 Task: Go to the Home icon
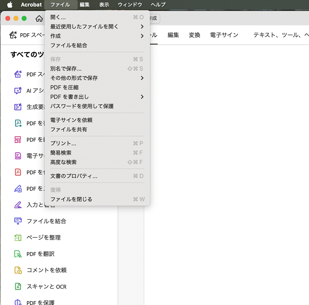pos(39,18)
